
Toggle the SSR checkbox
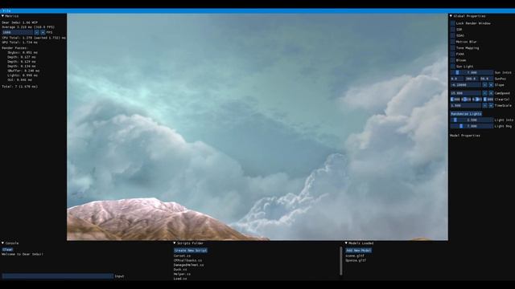pyautogui.click(x=452, y=30)
